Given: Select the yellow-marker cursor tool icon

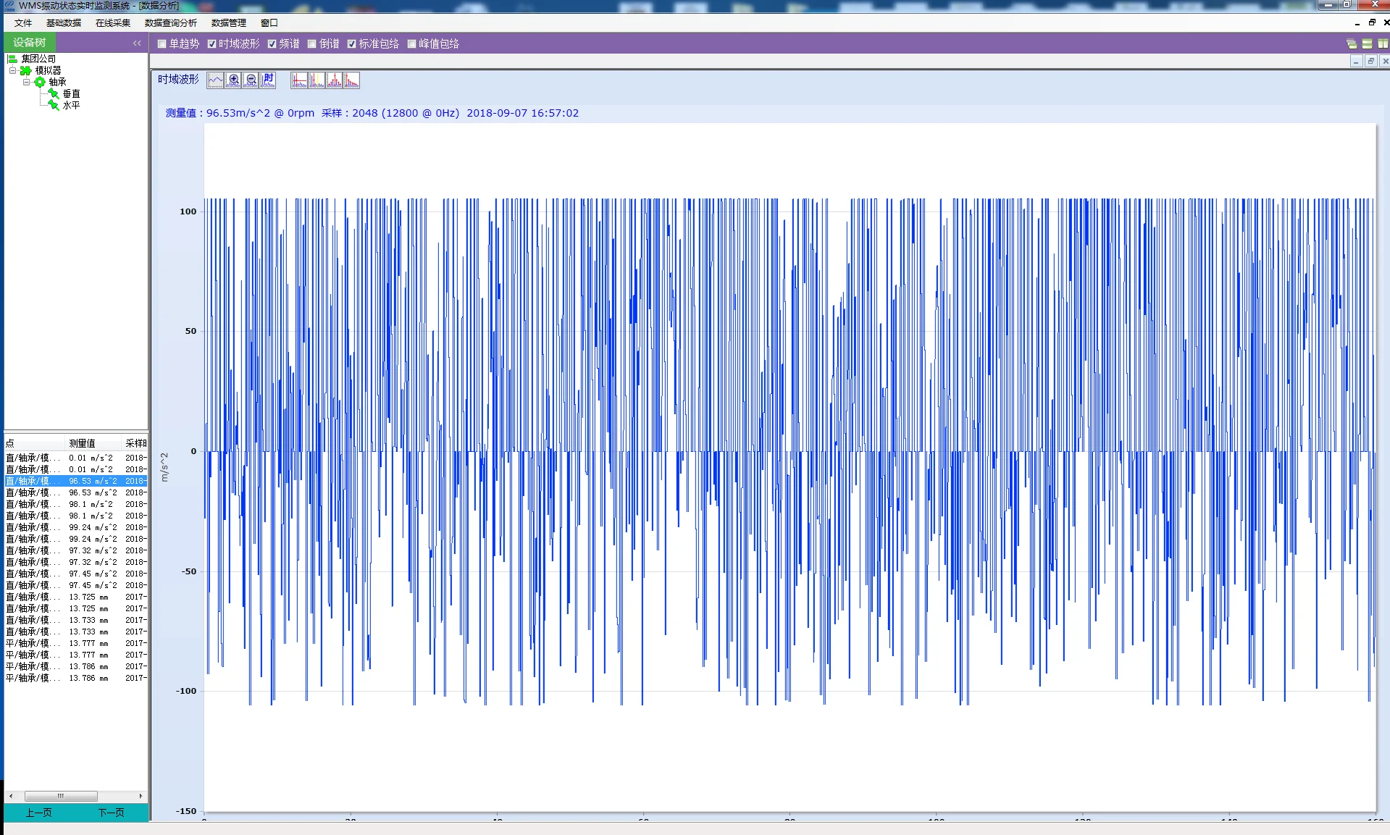Looking at the screenshot, I should [x=317, y=80].
